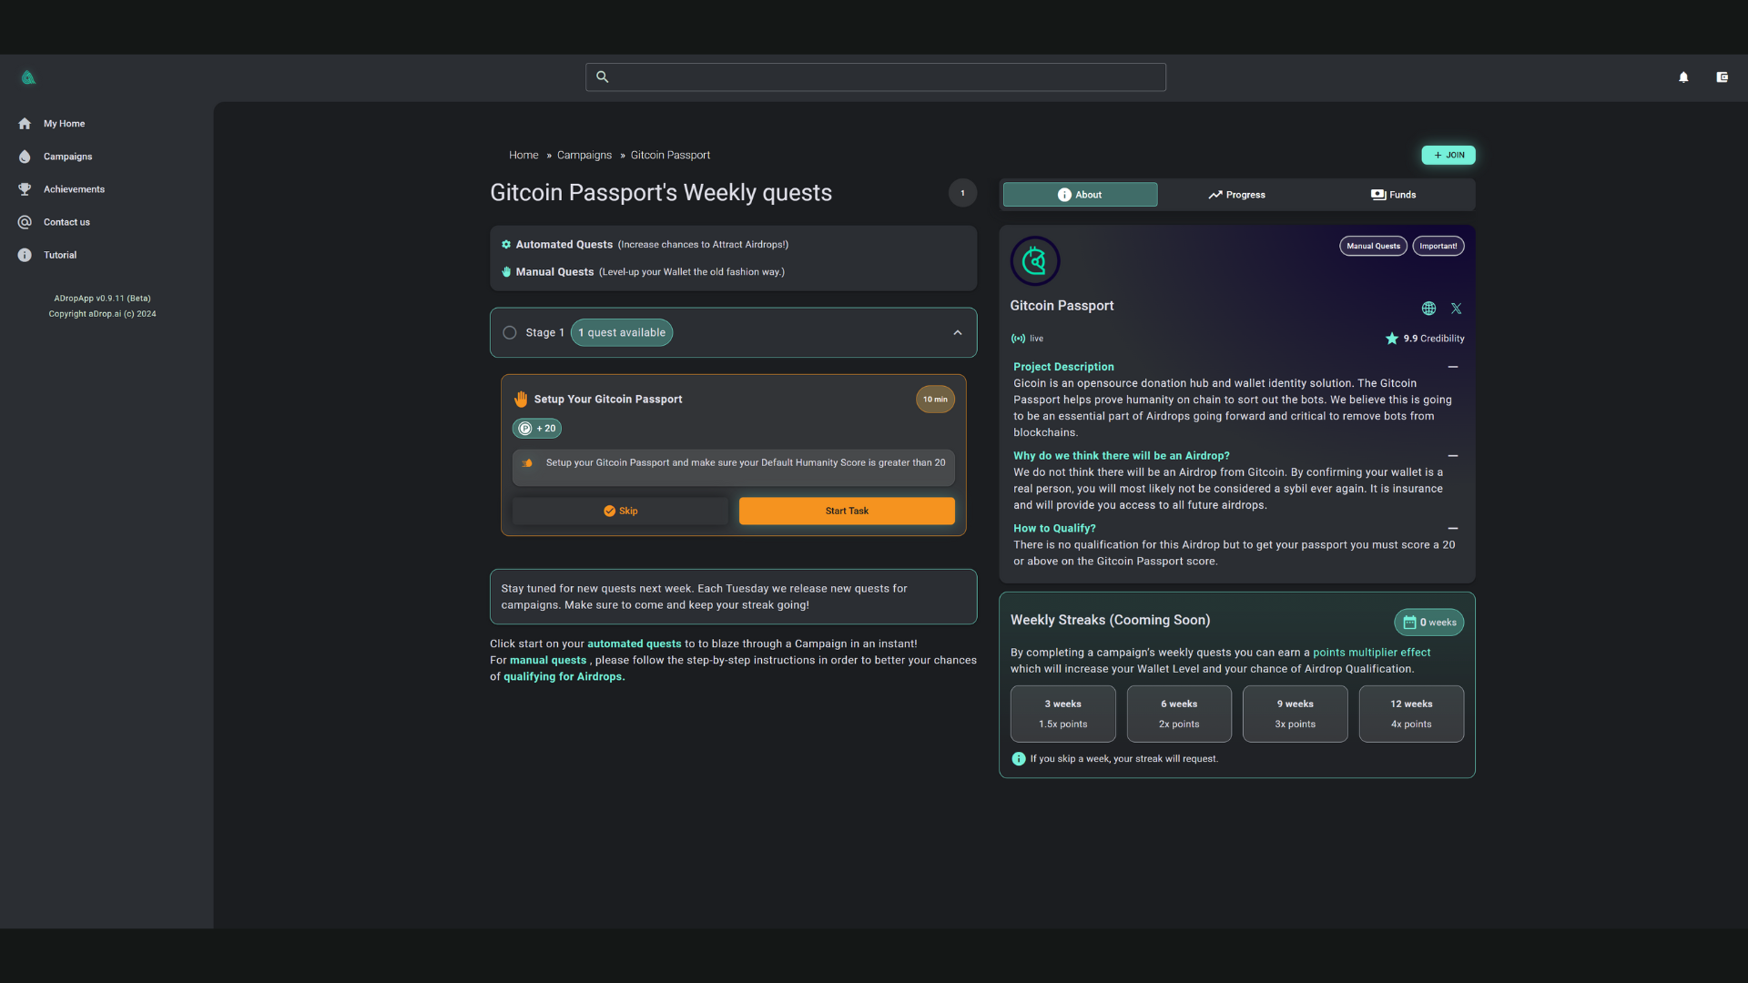Toggle the Skip option for Setup quest
The width and height of the screenshot is (1748, 983).
pyautogui.click(x=620, y=511)
